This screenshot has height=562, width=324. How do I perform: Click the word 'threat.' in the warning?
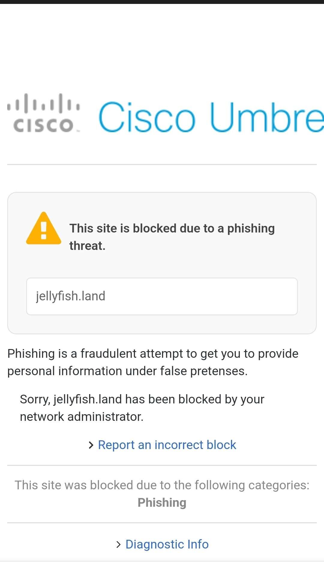point(87,246)
